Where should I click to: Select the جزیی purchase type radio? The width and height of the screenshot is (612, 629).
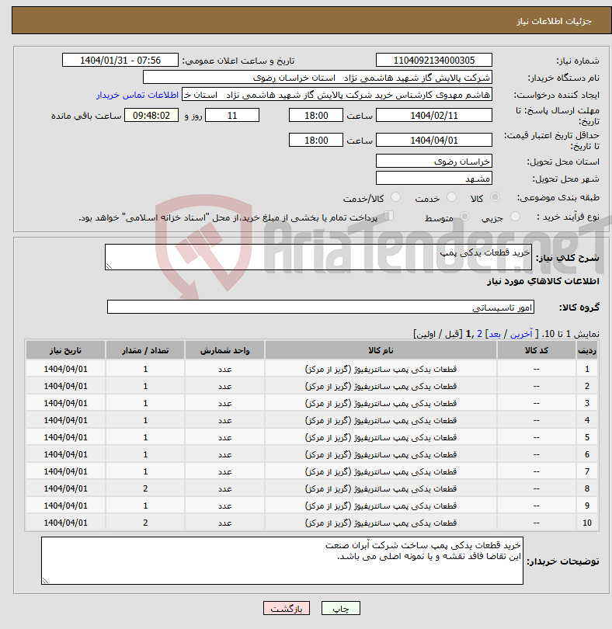click(x=515, y=217)
